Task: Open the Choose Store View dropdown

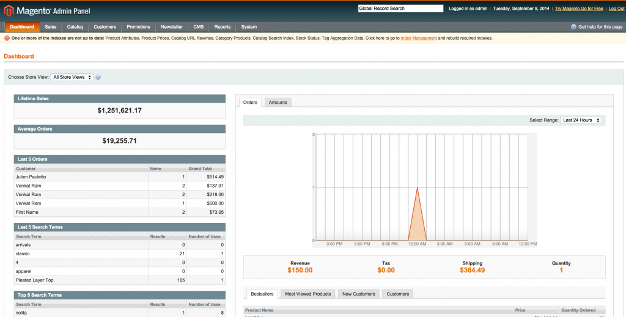Action: click(72, 78)
